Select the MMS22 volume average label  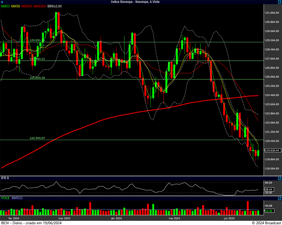[17, 198]
